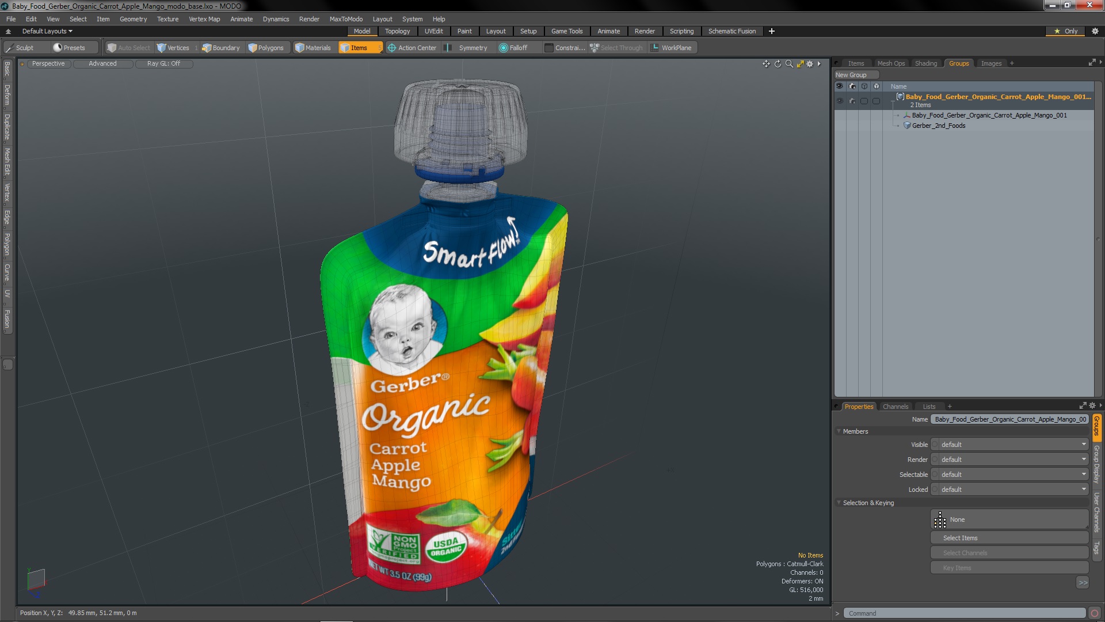
Task: Open Constraints options
Action: 565,48
